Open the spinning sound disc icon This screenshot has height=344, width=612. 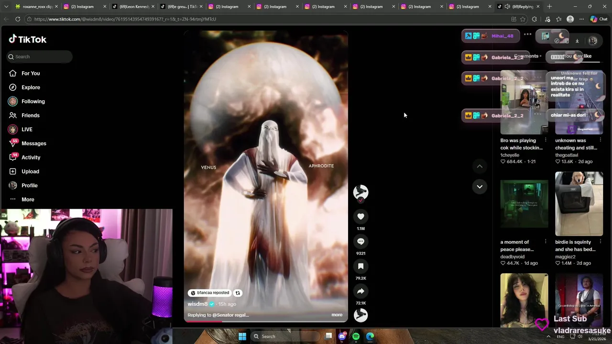pos(361,315)
